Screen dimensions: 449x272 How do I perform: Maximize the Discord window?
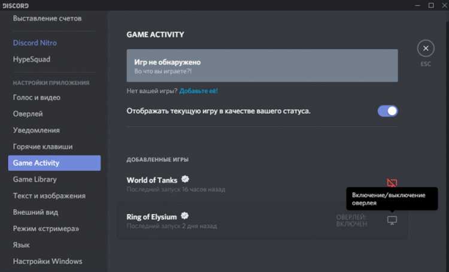click(x=431, y=5)
